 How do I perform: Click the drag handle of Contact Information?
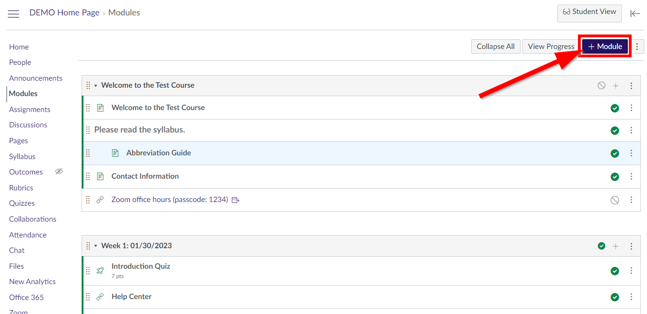pos(88,176)
